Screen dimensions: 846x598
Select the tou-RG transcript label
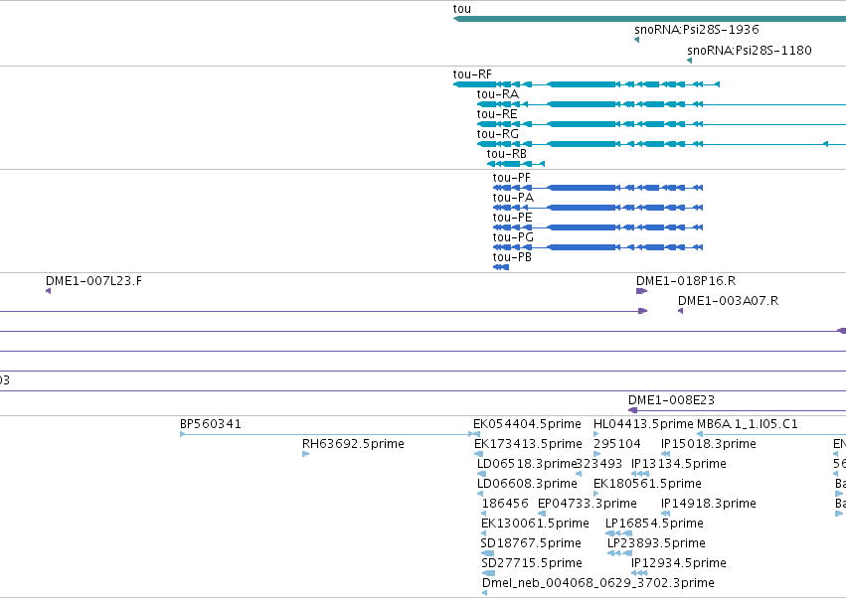[x=497, y=134]
